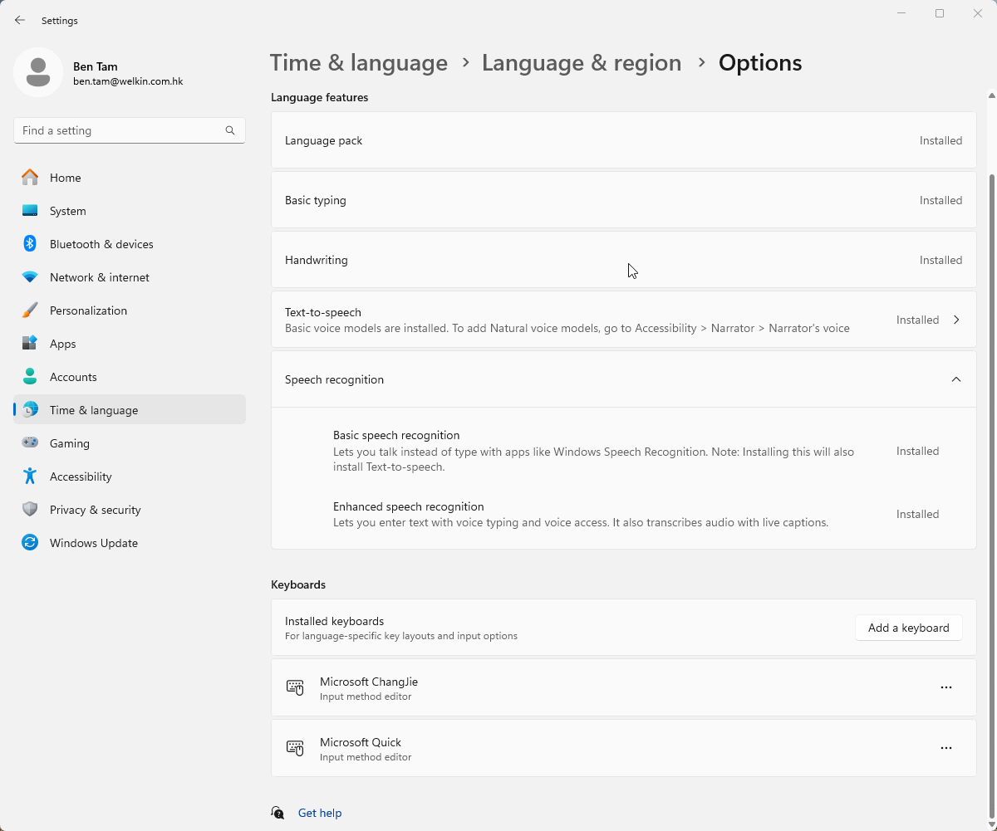Image resolution: width=997 pixels, height=831 pixels.
Task: Click the Accounts person icon
Action: pyautogui.click(x=30, y=377)
